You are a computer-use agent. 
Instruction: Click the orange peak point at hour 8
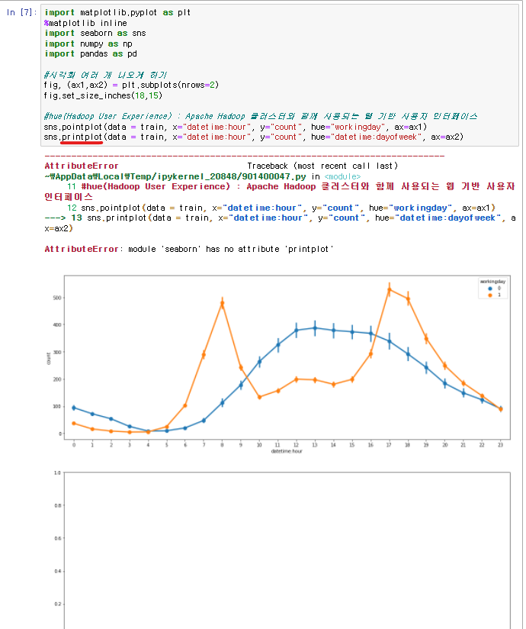[222, 304]
